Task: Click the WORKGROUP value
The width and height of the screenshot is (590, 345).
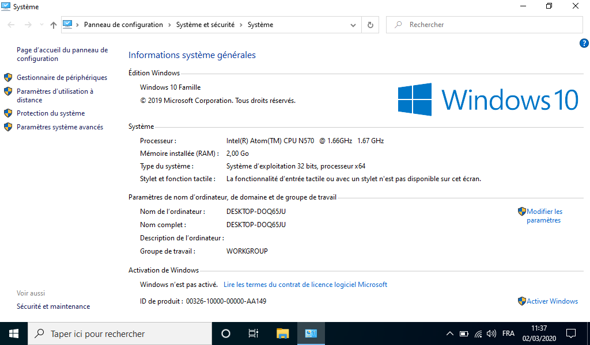Action: [x=247, y=251]
